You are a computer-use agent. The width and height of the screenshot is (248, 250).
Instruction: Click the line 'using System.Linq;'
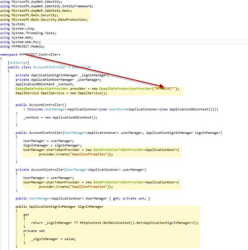click(x=18, y=28)
